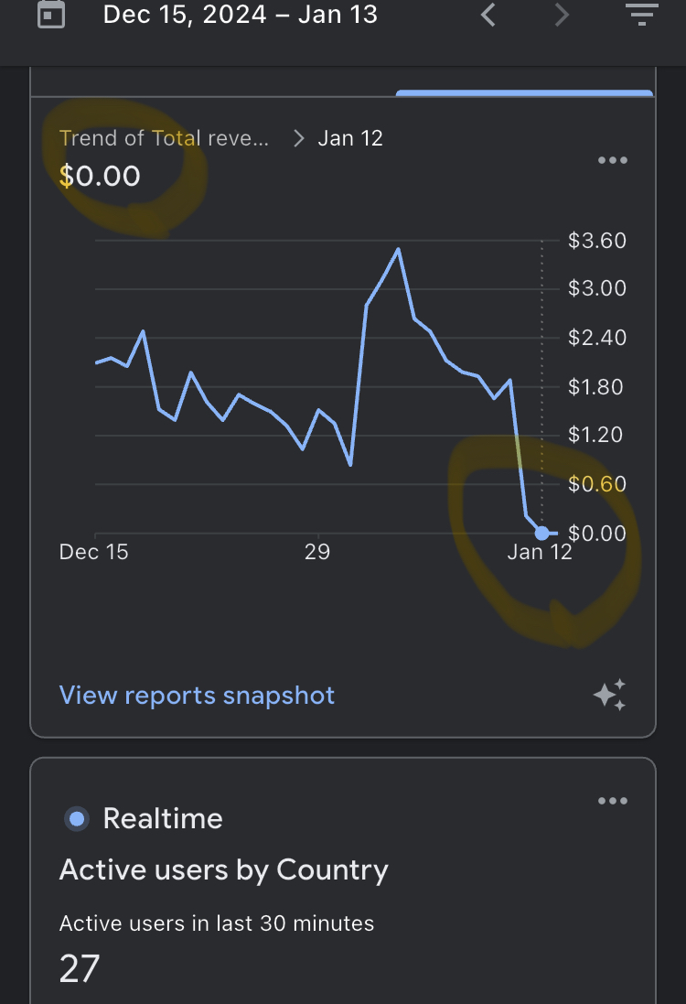686x1004 pixels.
Task: Switch to the highlighted blue tab
Action: click(x=525, y=93)
